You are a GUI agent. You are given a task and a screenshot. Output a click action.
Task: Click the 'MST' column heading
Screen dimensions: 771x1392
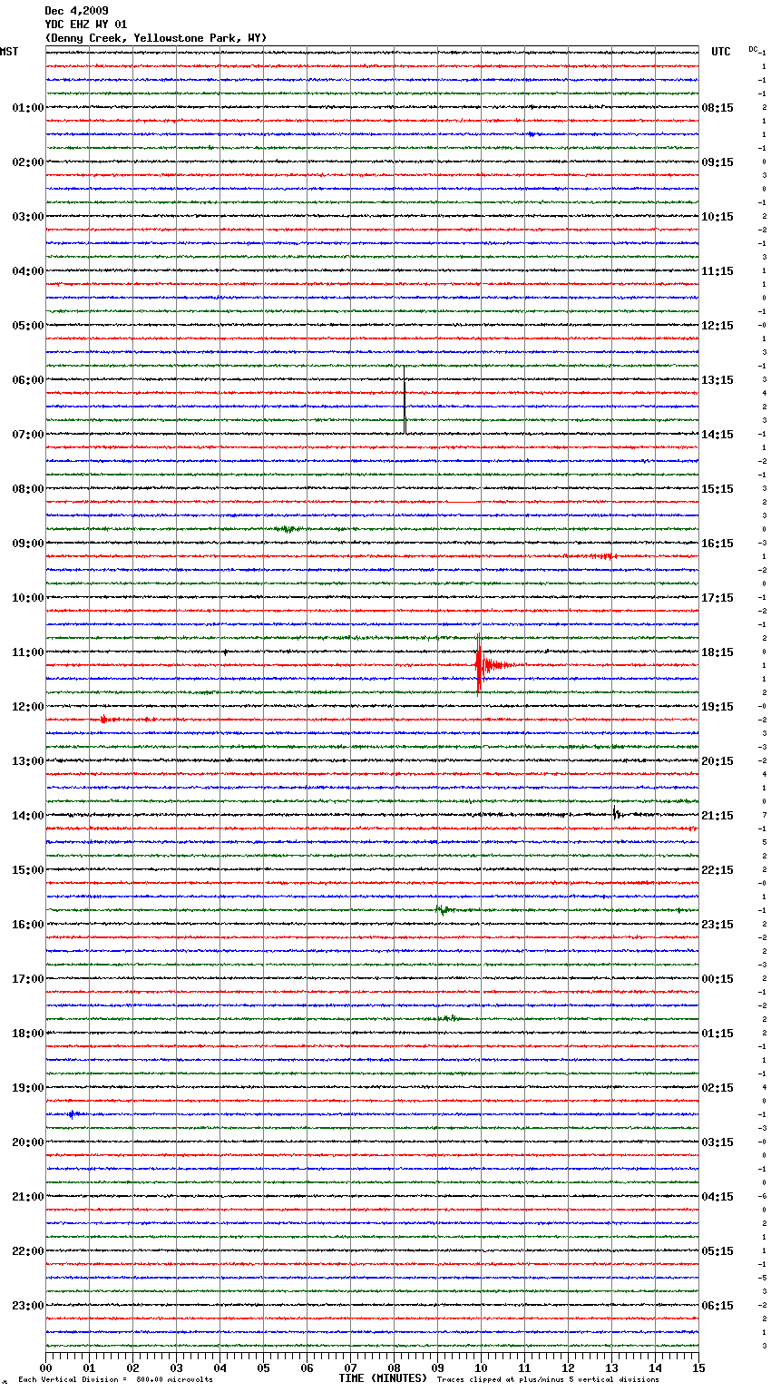(x=9, y=52)
